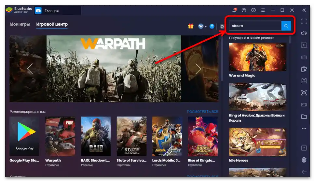Click ПОСМОТРЕТЬ ВСЕ next to recommendations

[x=202, y=112]
